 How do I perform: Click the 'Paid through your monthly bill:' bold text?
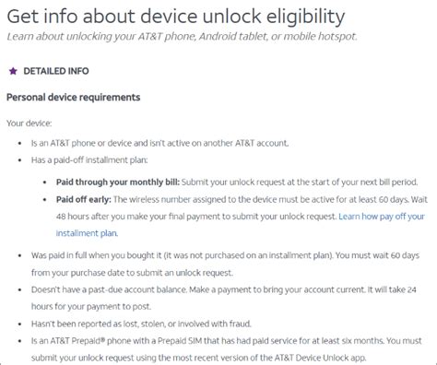point(118,182)
